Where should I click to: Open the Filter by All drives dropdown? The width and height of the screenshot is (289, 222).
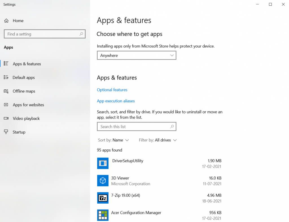pos(158,140)
